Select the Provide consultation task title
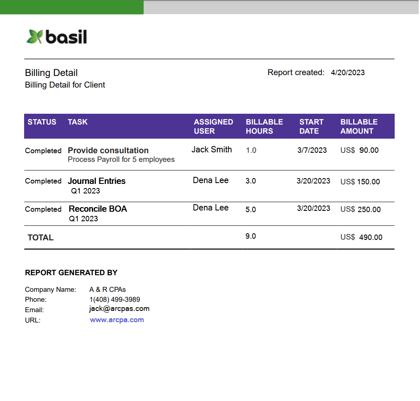The image size is (420, 401). pyautogui.click(x=108, y=150)
